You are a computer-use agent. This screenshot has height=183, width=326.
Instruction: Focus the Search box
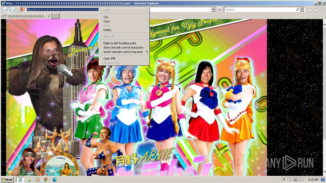[260, 10]
